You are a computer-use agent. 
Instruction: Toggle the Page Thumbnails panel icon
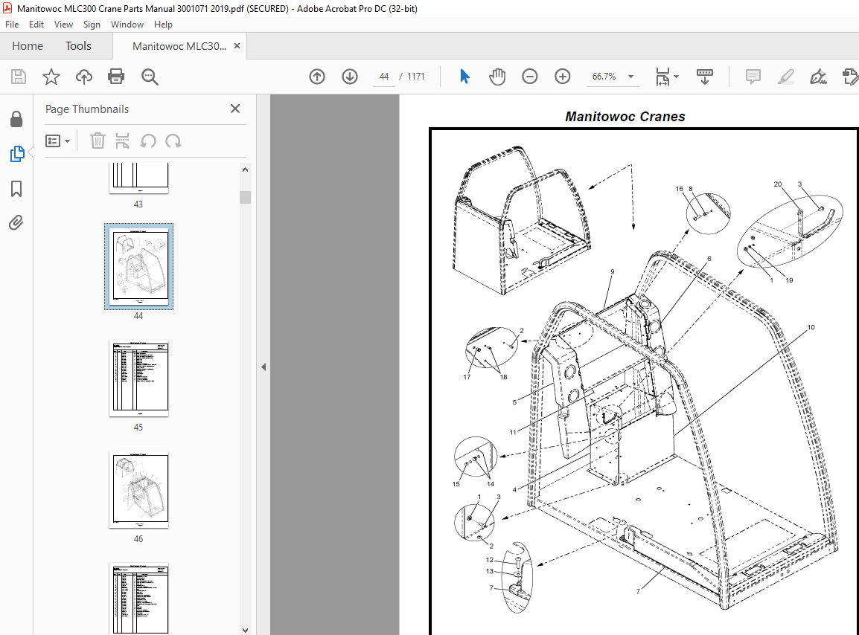[17, 154]
